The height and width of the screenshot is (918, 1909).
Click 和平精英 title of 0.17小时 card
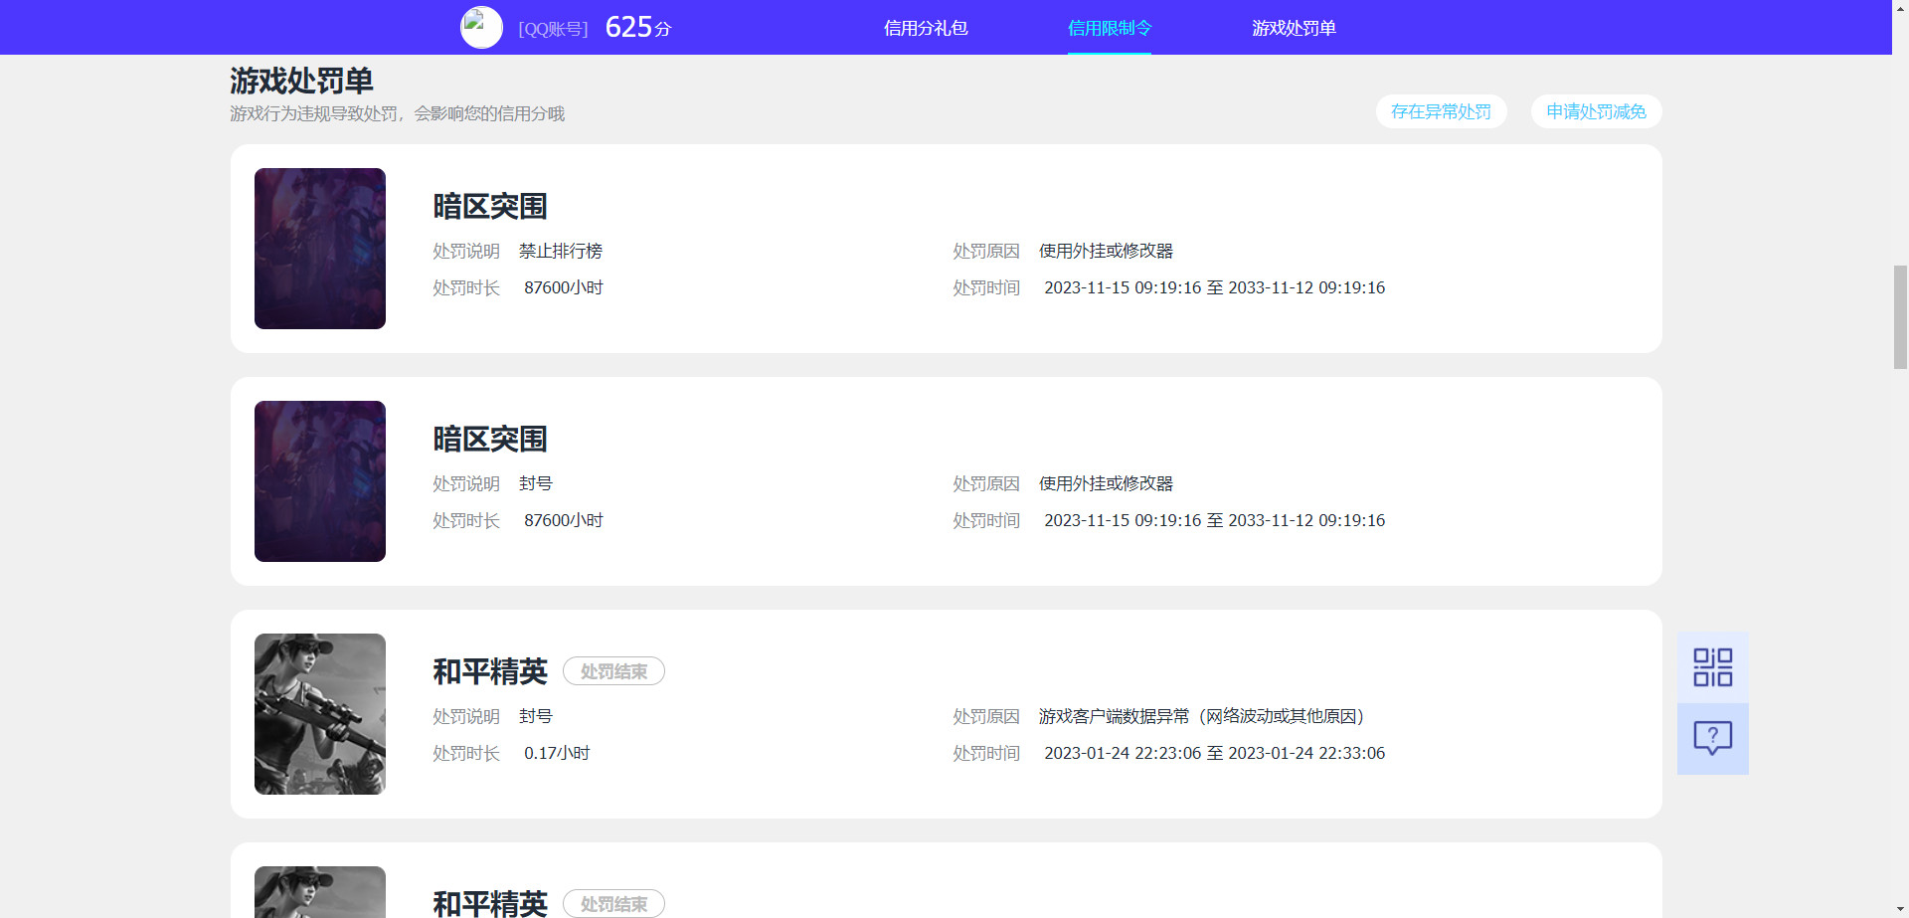coord(490,671)
